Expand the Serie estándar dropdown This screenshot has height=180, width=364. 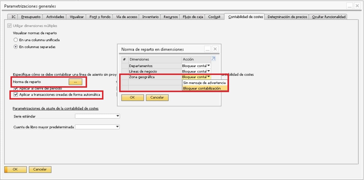(118, 116)
